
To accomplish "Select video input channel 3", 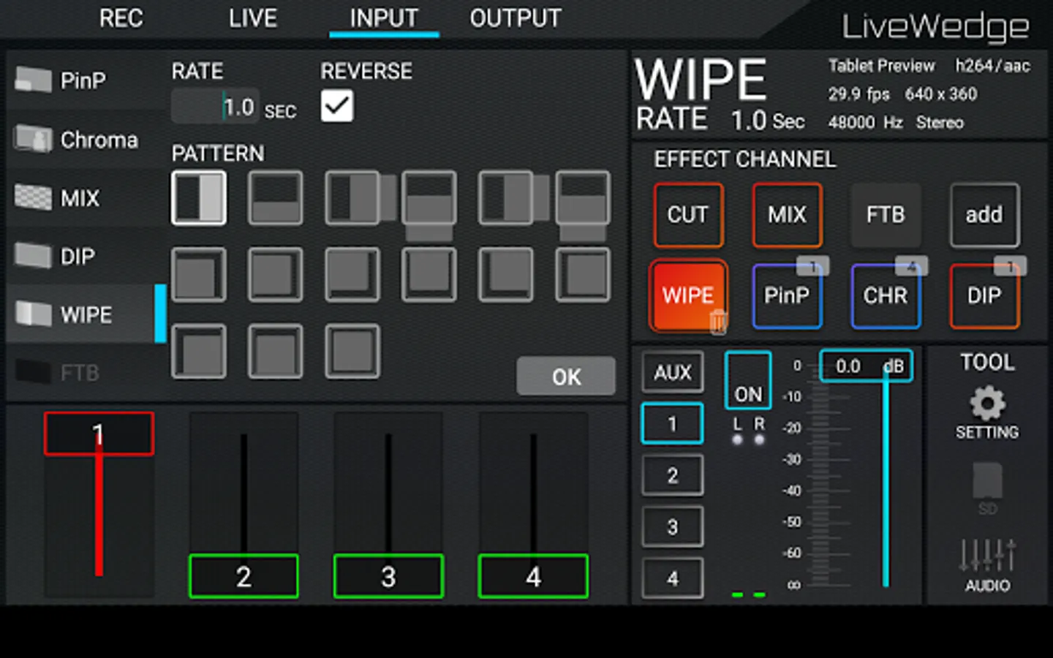I will point(388,577).
